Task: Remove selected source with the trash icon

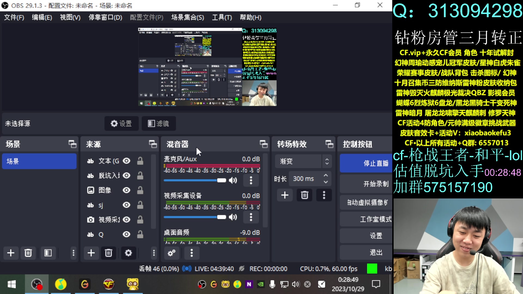Action: (108, 253)
